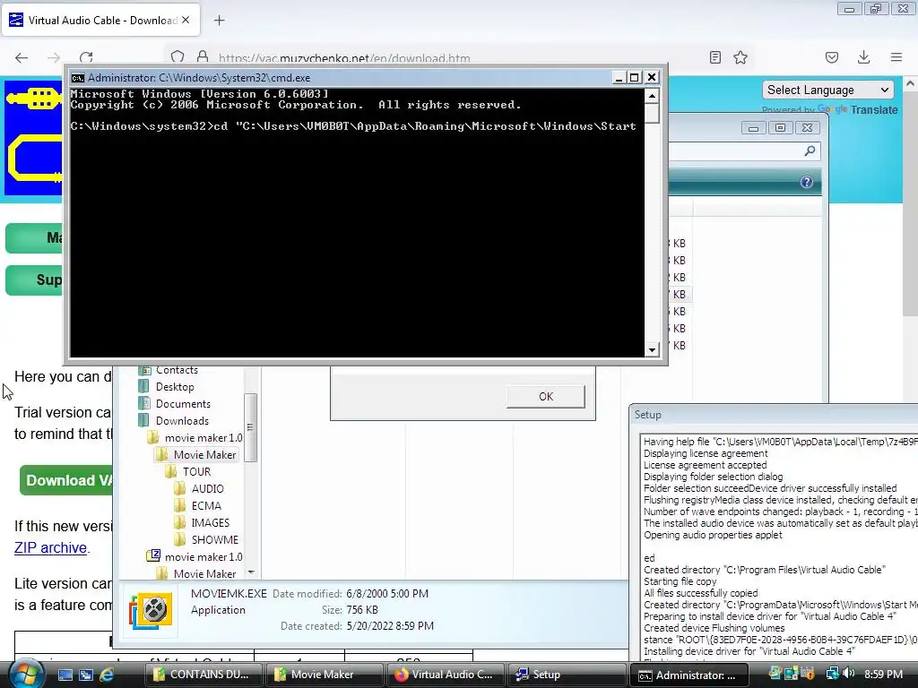918x688 pixels.
Task: Click the padlock site security icon
Action: (x=203, y=57)
